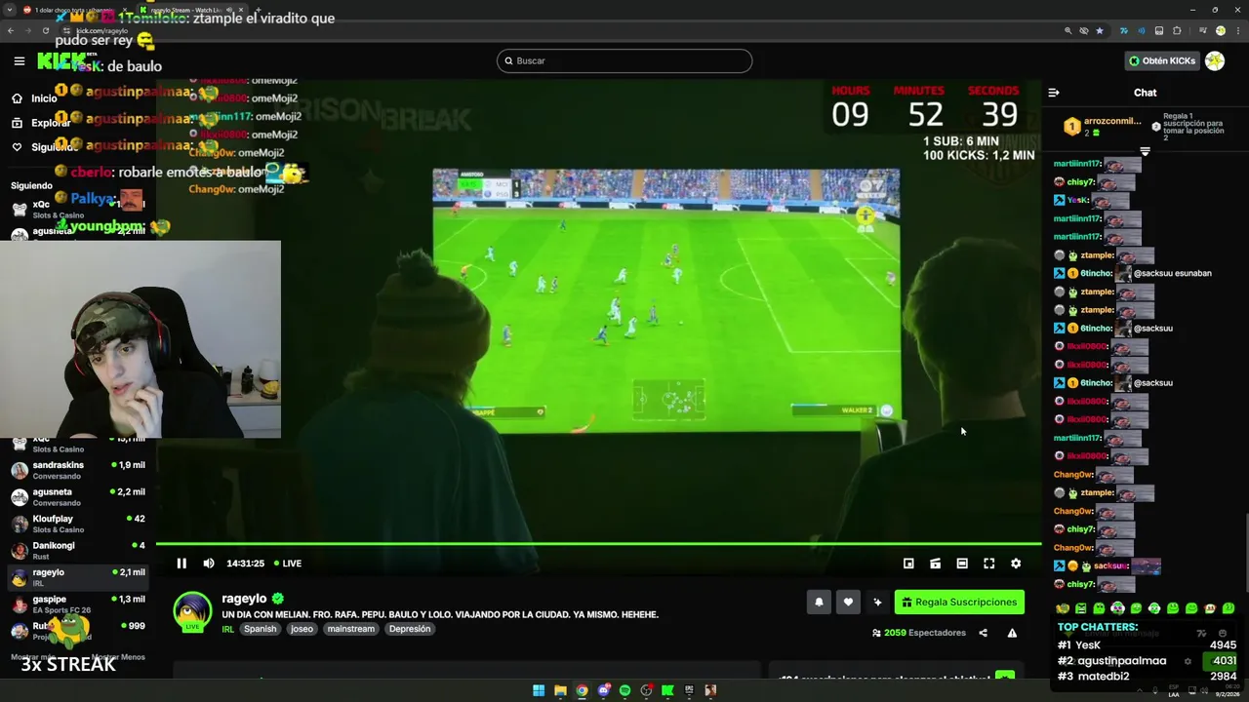The width and height of the screenshot is (1249, 702).
Task: Click the chat translate icon near emoji
Action: click(x=1201, y=634)
